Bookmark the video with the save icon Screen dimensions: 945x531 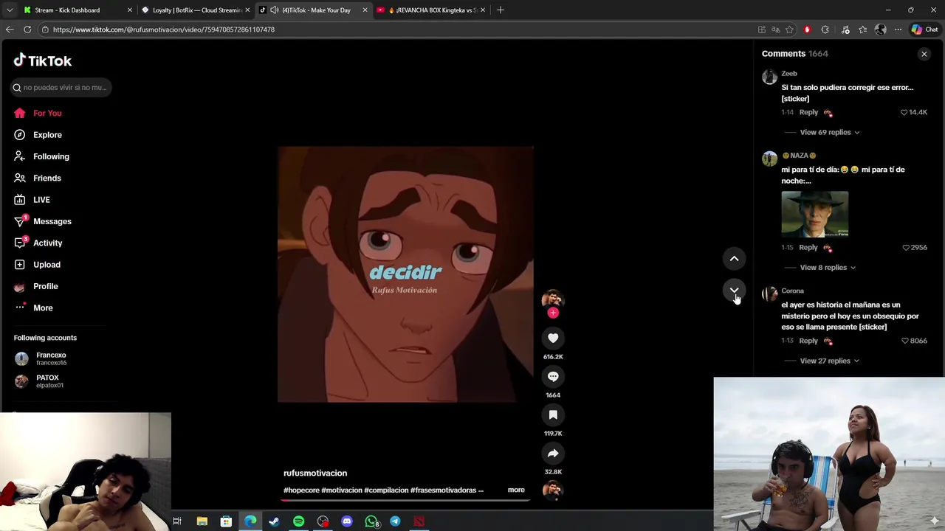(553, 414)
